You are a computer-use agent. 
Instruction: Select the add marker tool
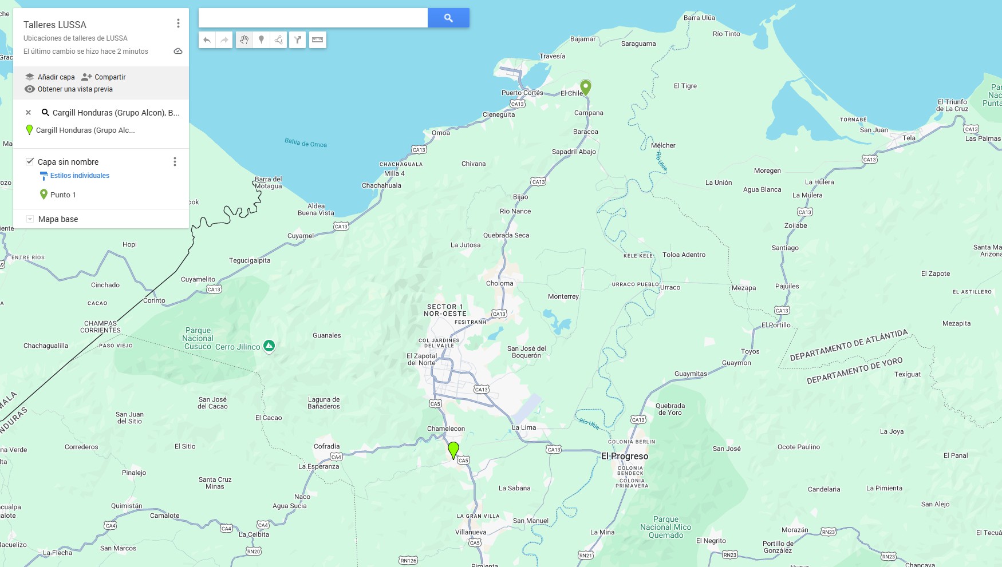tap(261, 40)
